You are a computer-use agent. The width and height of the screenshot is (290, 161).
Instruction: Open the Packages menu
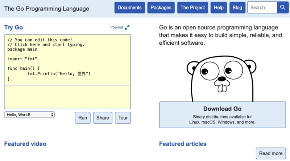click(161, 8)
